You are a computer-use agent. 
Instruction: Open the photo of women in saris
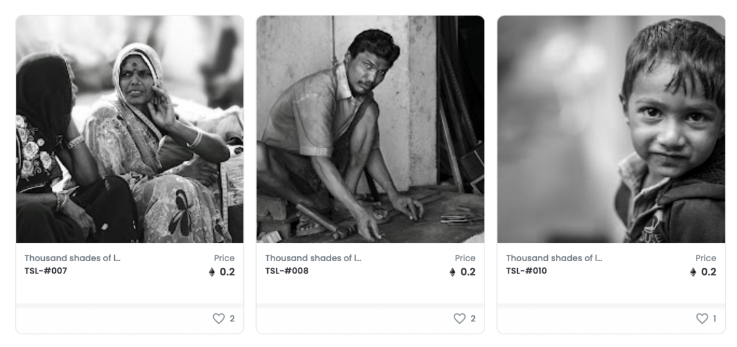pos(130,129)
